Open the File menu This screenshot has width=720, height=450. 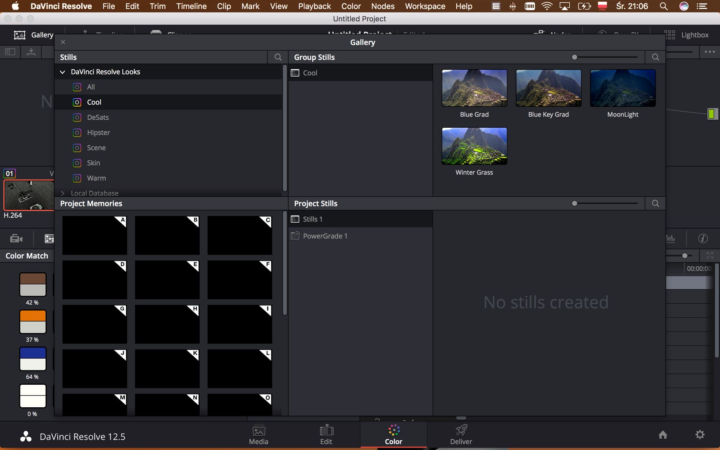coord(108,6)
